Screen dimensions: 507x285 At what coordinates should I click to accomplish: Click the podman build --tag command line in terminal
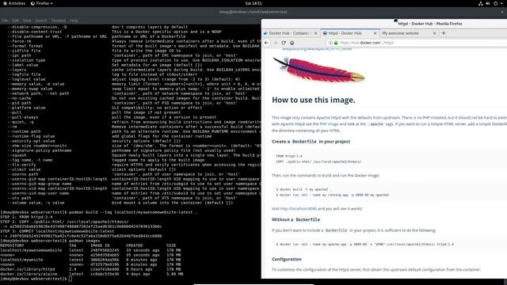click(98, 212)
